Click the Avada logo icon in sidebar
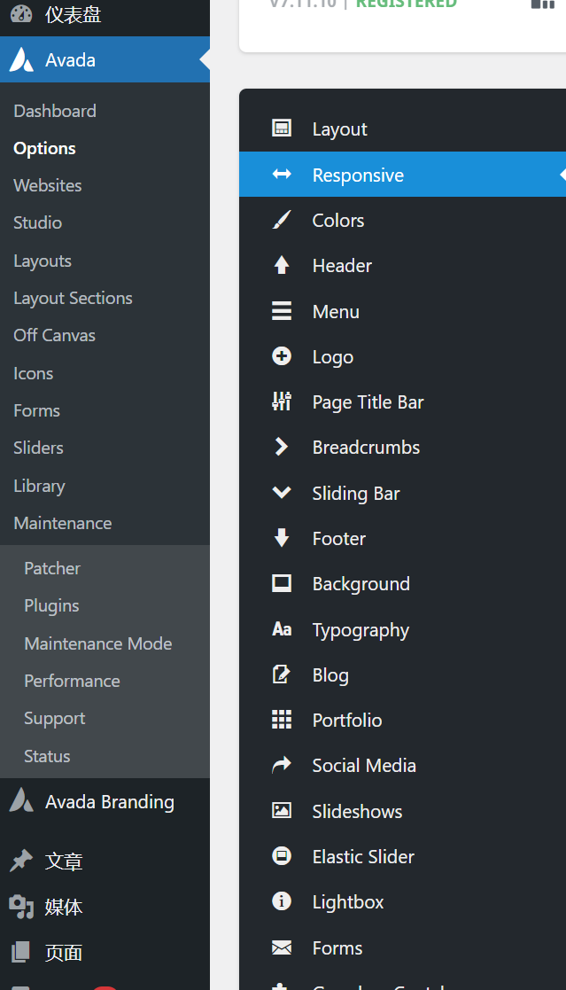 pyautogui.click(x=22, y=60)
